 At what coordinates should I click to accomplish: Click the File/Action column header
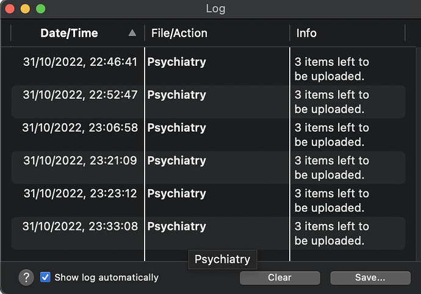(179, 33)
